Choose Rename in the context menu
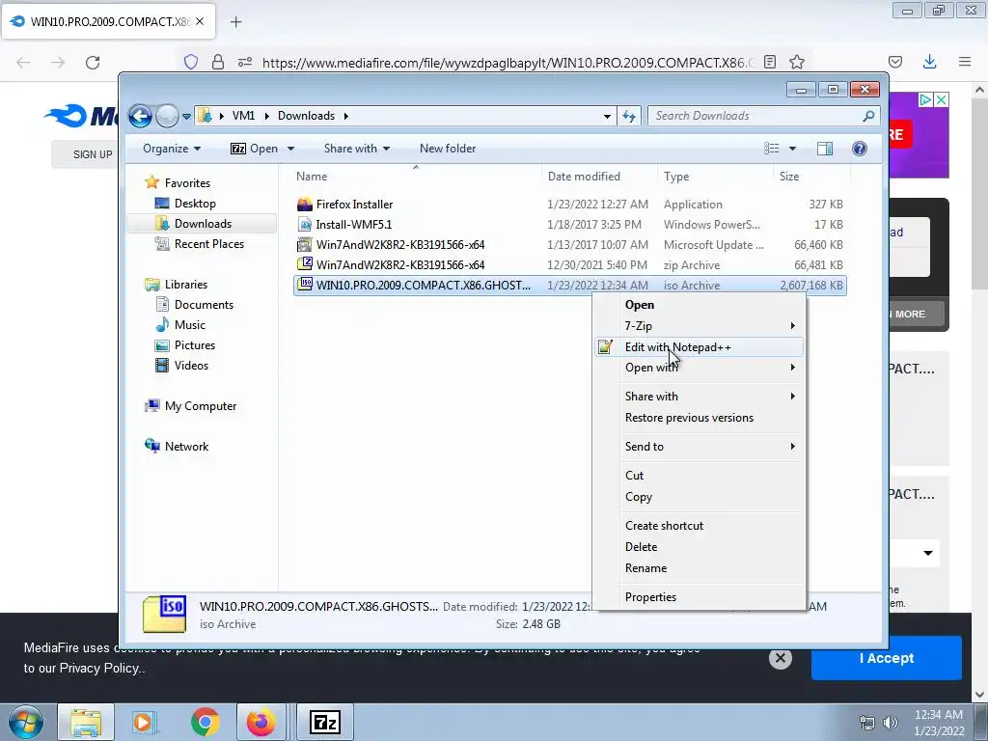This screenshot has width=988, height=741. point(700,568)
